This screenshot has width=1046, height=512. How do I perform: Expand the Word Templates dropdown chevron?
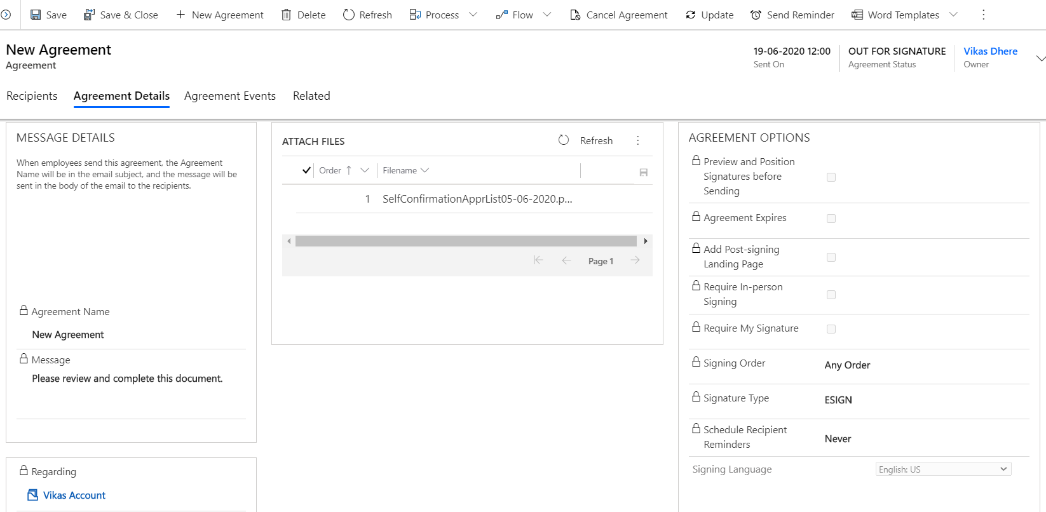[x=953, y=15]
